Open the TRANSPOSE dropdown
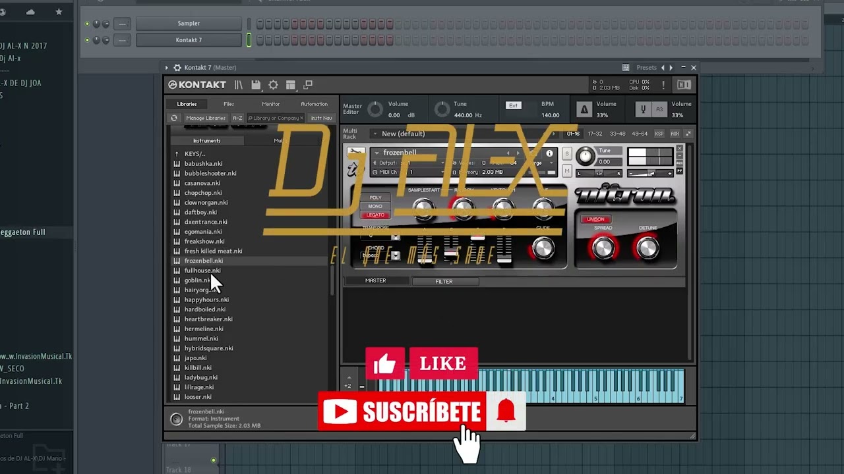 [x=395, y=236]
